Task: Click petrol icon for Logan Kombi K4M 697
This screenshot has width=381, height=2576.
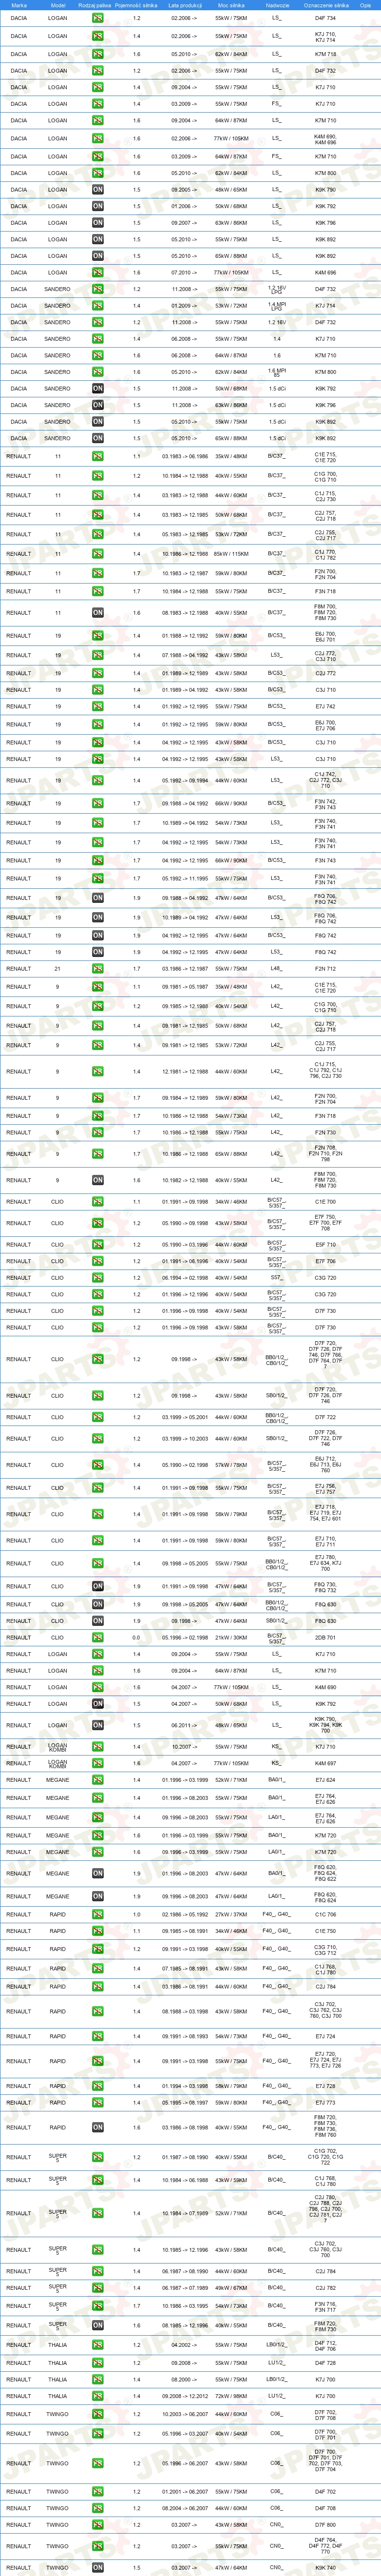Action: click(97, 1764)
